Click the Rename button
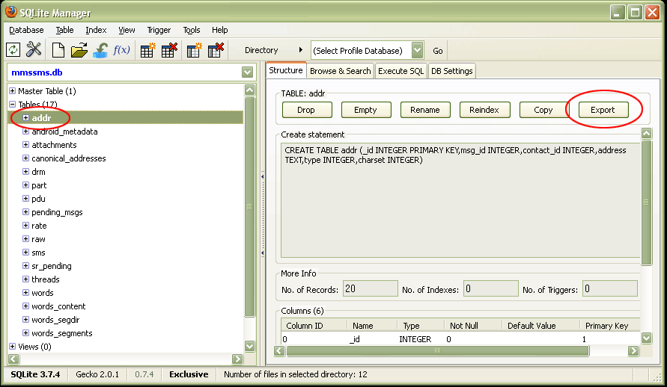 point(425,110)
